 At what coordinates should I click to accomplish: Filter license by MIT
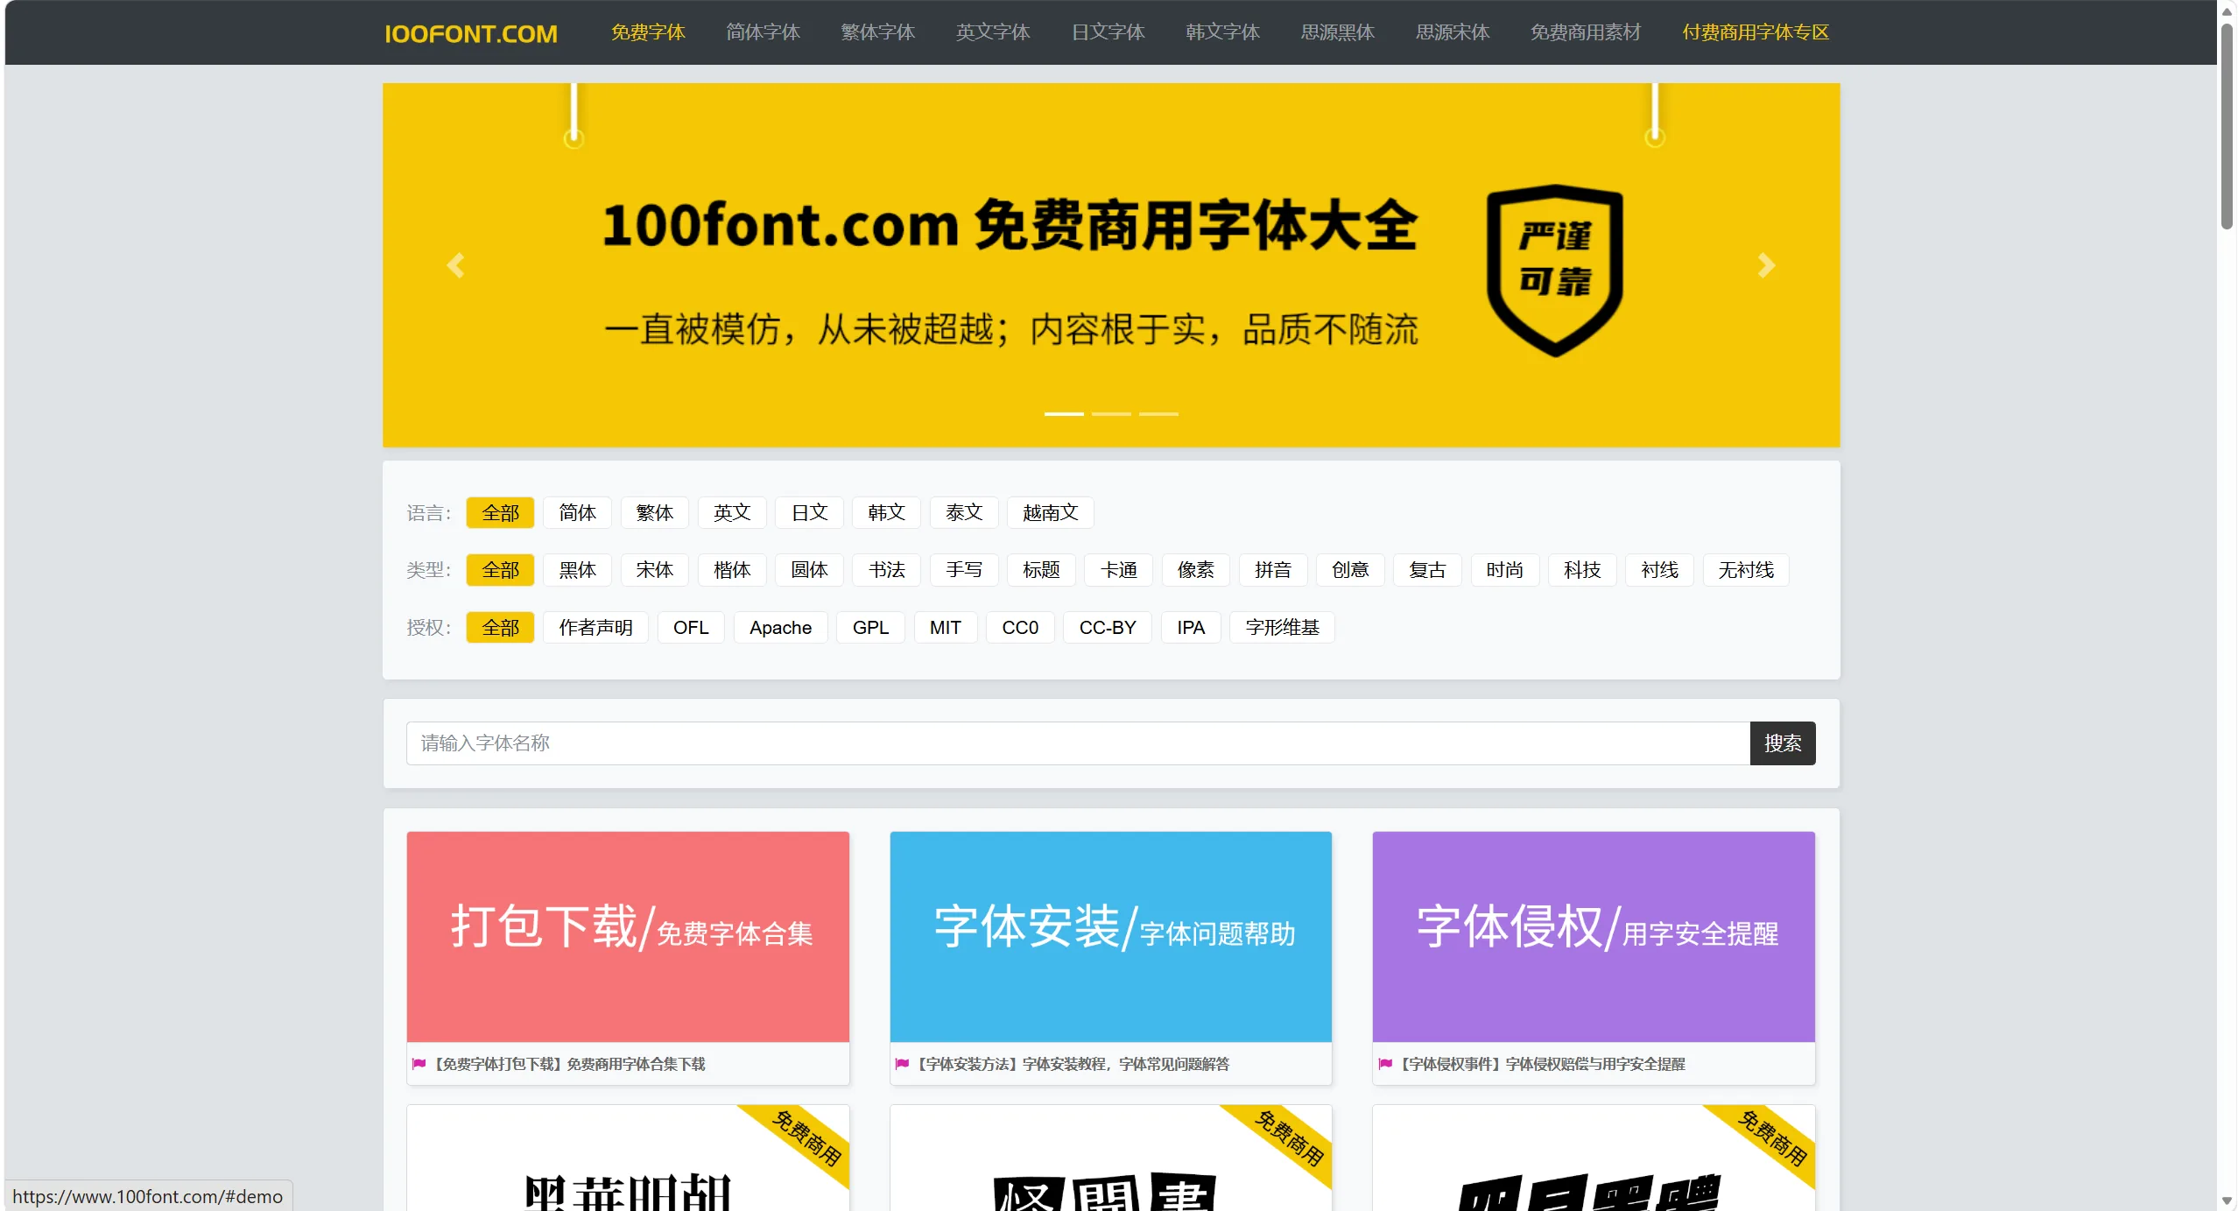[946, 627]
